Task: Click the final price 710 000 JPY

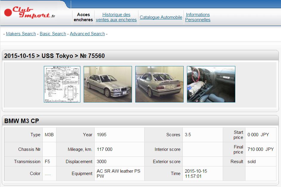Action: pyautogui.click(x=260, y=149)
